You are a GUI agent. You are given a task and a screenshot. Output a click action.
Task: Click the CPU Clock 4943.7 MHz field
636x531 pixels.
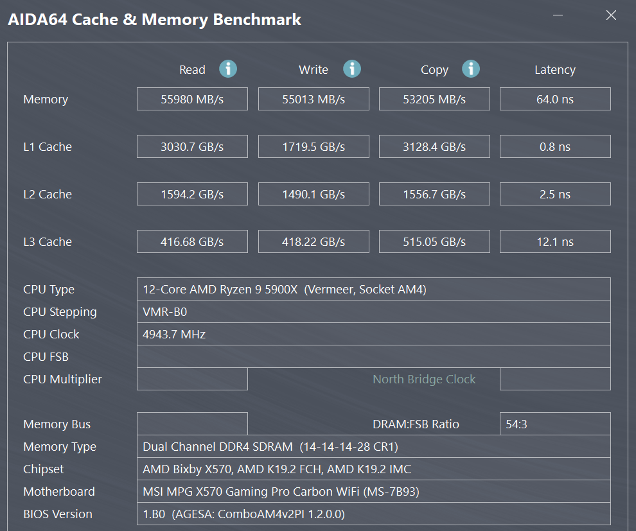tap(373, 335)
